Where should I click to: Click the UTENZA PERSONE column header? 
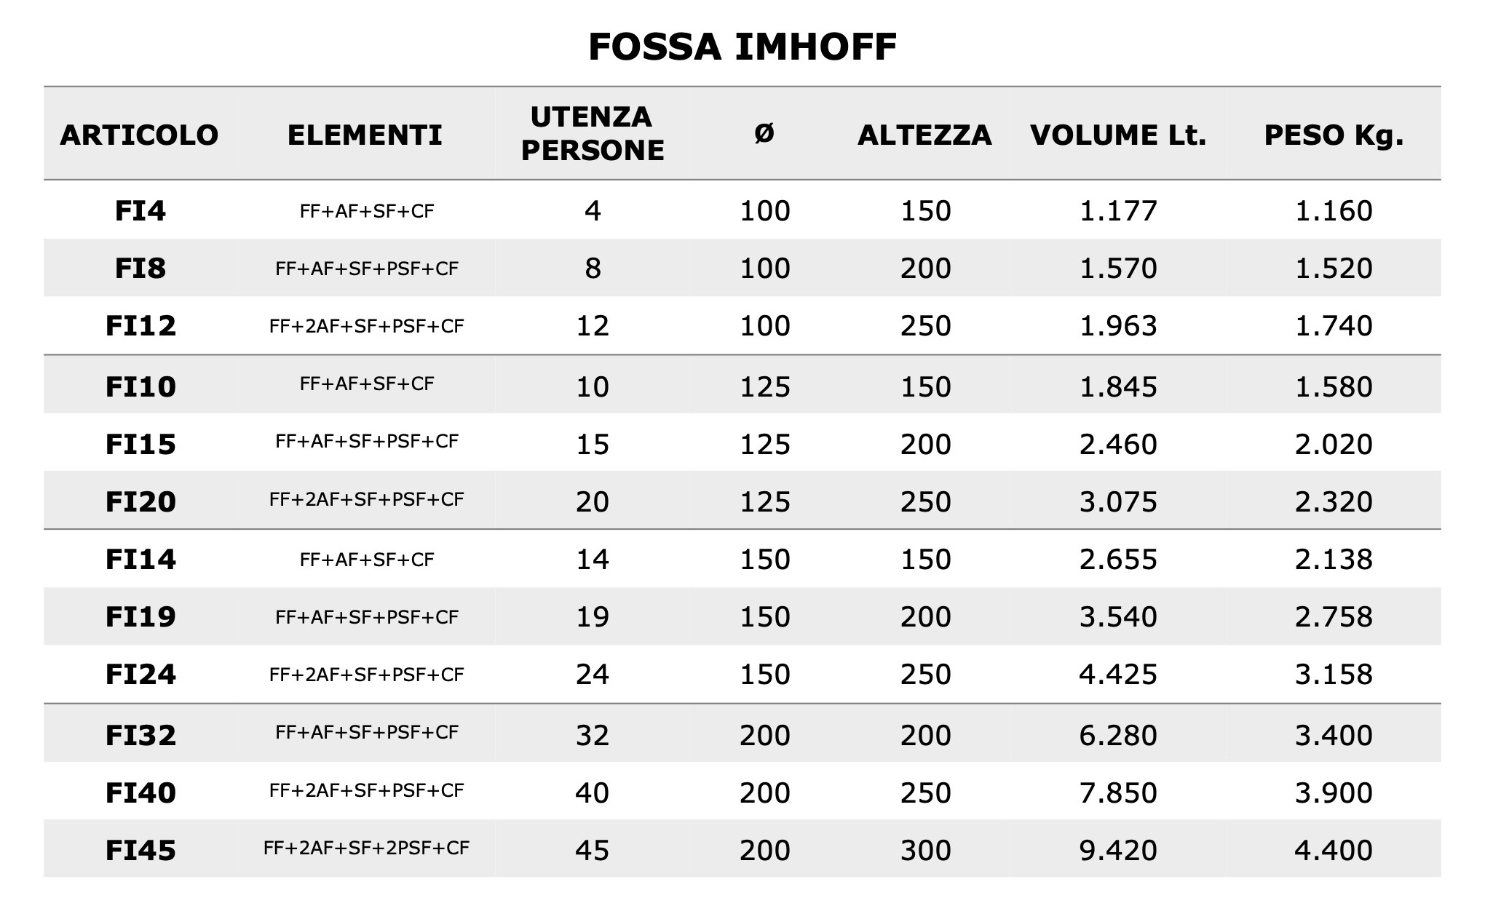pos(593,134)
